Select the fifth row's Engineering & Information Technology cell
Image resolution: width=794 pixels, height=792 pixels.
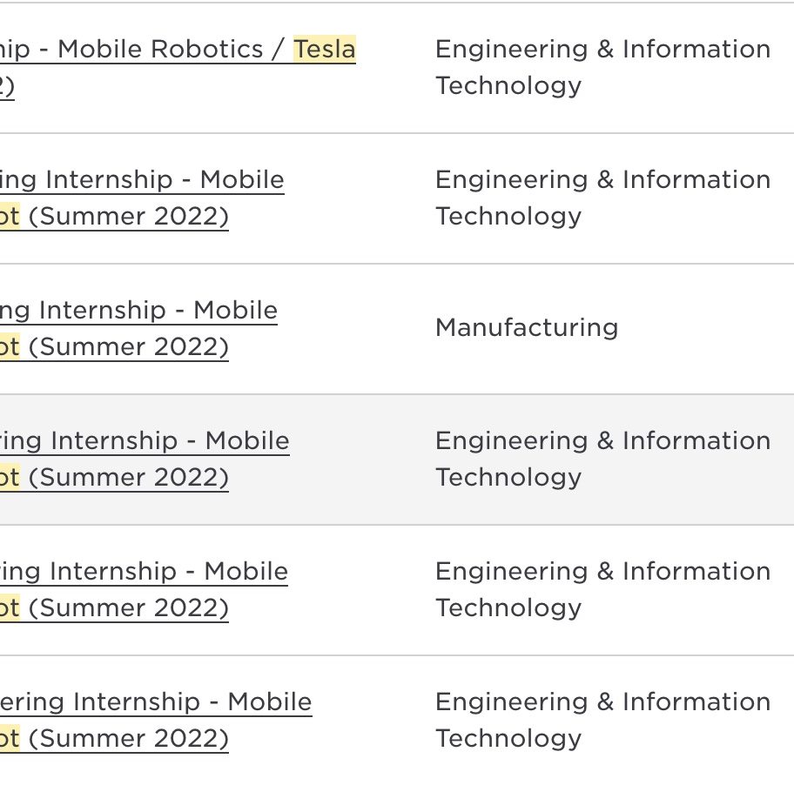pyautogui.click(x=602, y=589)
